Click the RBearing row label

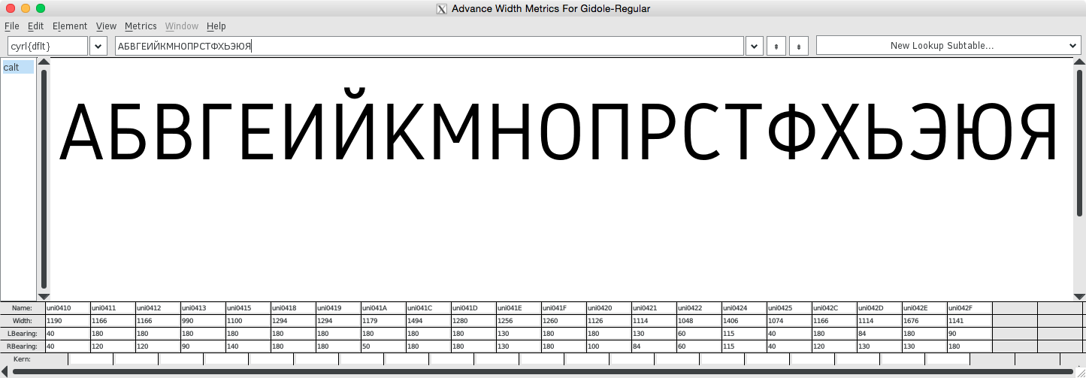(x=23, y=346)
